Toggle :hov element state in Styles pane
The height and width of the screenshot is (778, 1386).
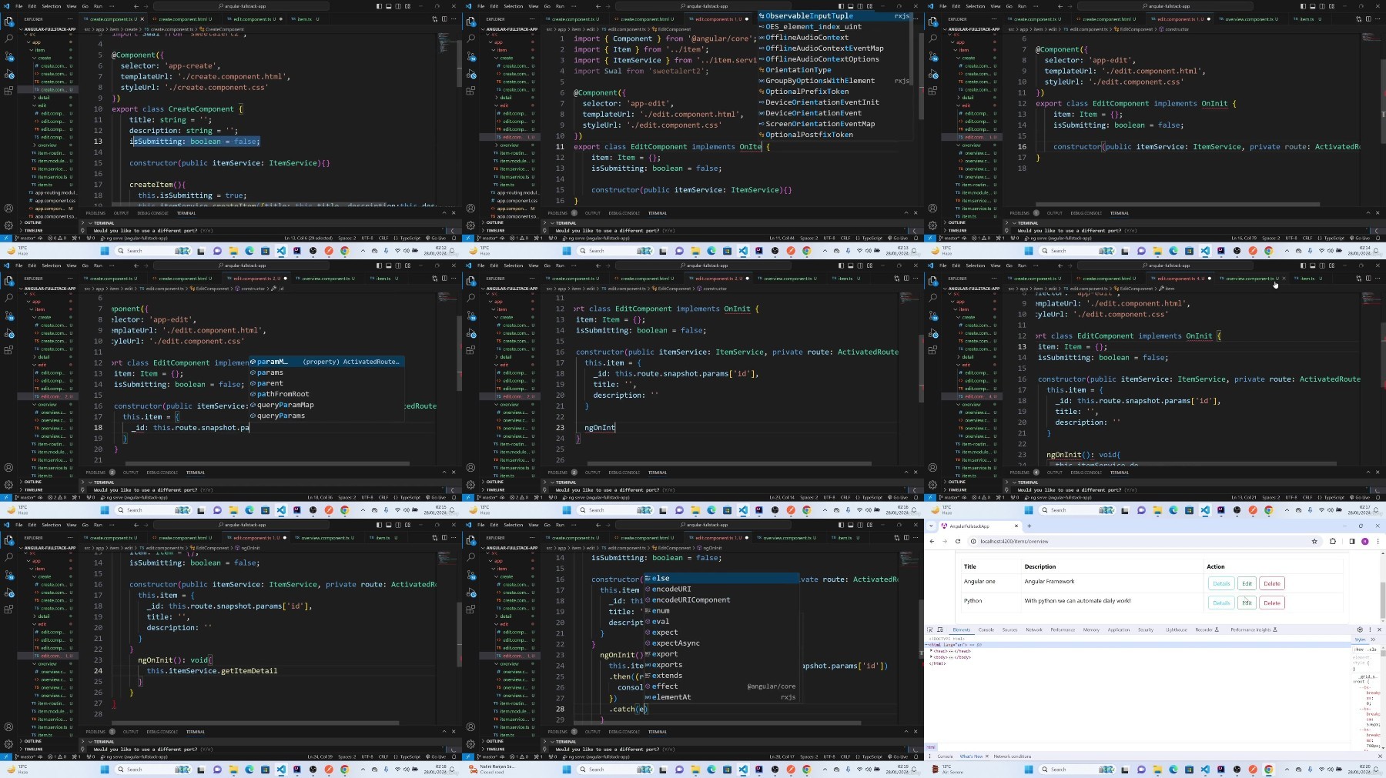pyautogui.click(x=1358, y=649)
